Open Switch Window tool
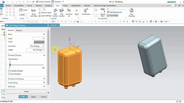This screenshot has width=184, height=103. point(43,2)
